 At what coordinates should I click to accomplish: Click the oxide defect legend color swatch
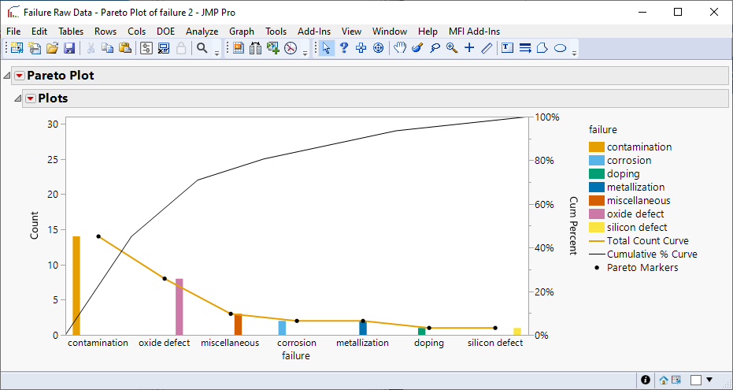[x=597, y=214]
